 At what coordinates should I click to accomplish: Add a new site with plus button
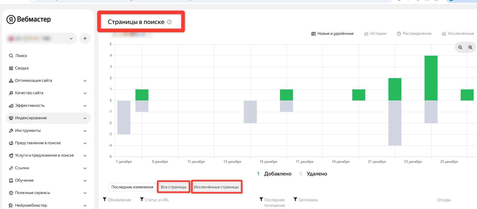pos(85,38)
